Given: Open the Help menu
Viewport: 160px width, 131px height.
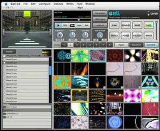Looking at the screenshot, I should [79, 4].
